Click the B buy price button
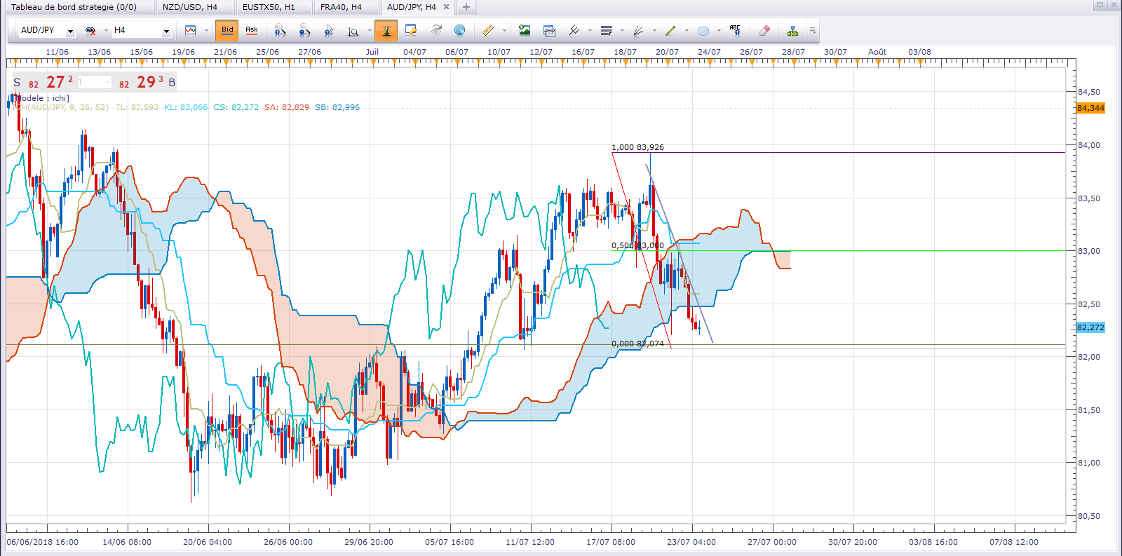1122x556 pixels. tap(172, 82)
